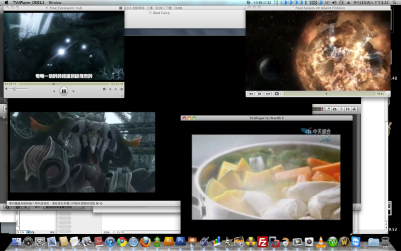401x251 pixels.
Task: Open the camera photos browser icon
Action: pos(335,109)
